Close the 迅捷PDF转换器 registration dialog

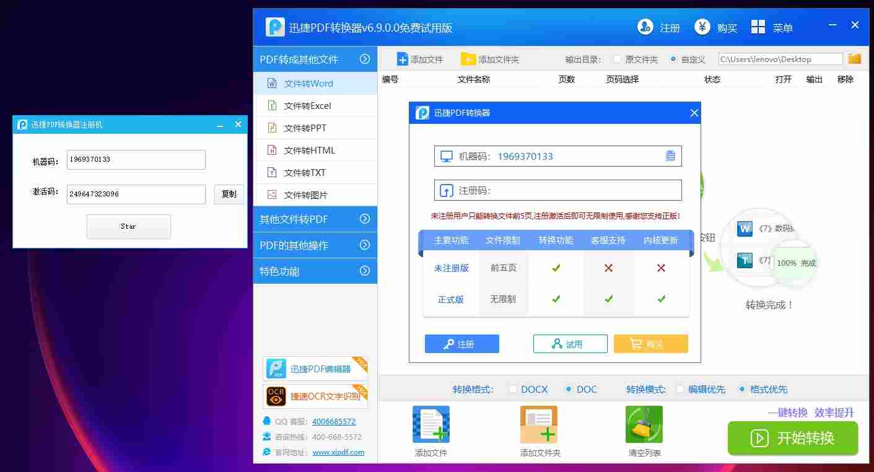pyautogui.click(x=694, y=113)
